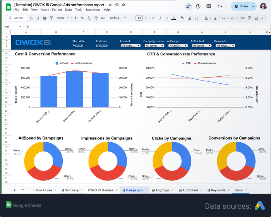Decrease decimal places icon
The height and width of the screenshot is (217, 271).
(89, 18)
